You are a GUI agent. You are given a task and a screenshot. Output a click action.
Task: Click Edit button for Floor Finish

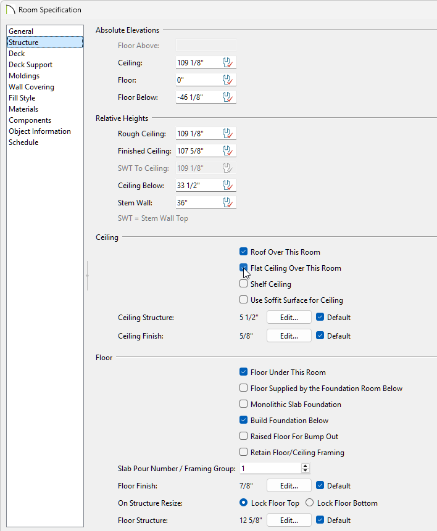click(x=289, y=485)
